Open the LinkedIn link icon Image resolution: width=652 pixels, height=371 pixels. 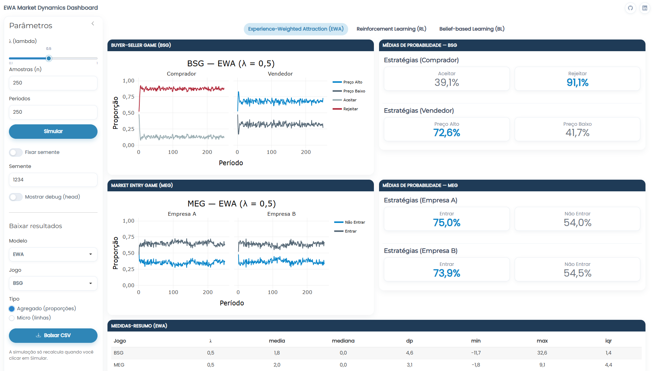pos(644,8)
